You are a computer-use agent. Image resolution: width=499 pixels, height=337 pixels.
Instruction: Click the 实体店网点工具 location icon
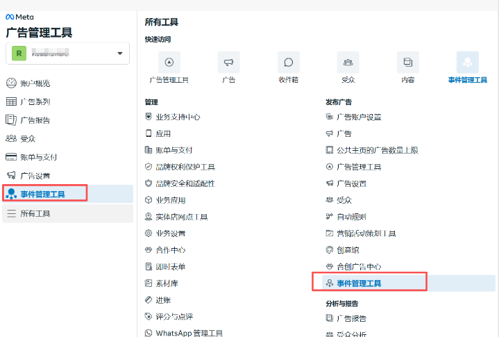tap(149, 217)
